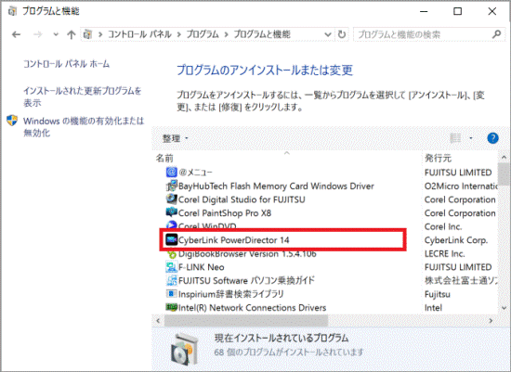Open the recent locations dropdown arrow
The height and width of the screenshot is (372, 511).
click(56, 34)
